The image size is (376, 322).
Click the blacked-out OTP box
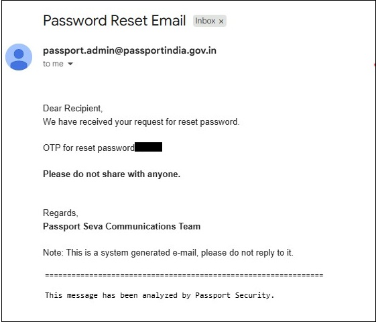[148, 147]
